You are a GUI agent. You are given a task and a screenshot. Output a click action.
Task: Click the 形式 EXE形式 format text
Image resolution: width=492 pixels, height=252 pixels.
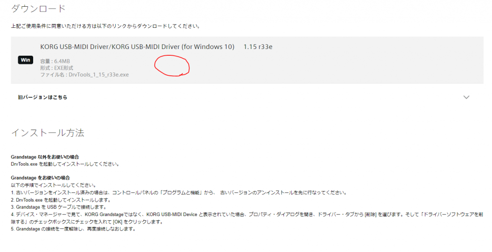[x=57, y=68]
